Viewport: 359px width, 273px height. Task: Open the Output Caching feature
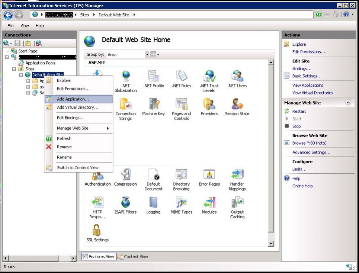[x=237, y=208]
